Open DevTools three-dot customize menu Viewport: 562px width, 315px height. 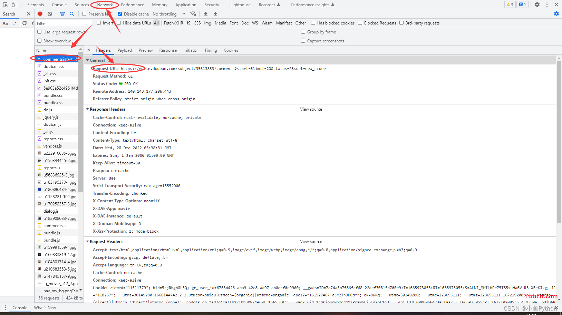[x=547, y=4]
